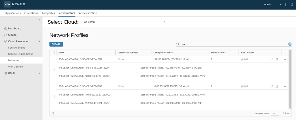The width and height of the screenshot is (296, 120).
Task: Select the VRFA-BGP row checkbox
Action: click(x=53, y=69)
